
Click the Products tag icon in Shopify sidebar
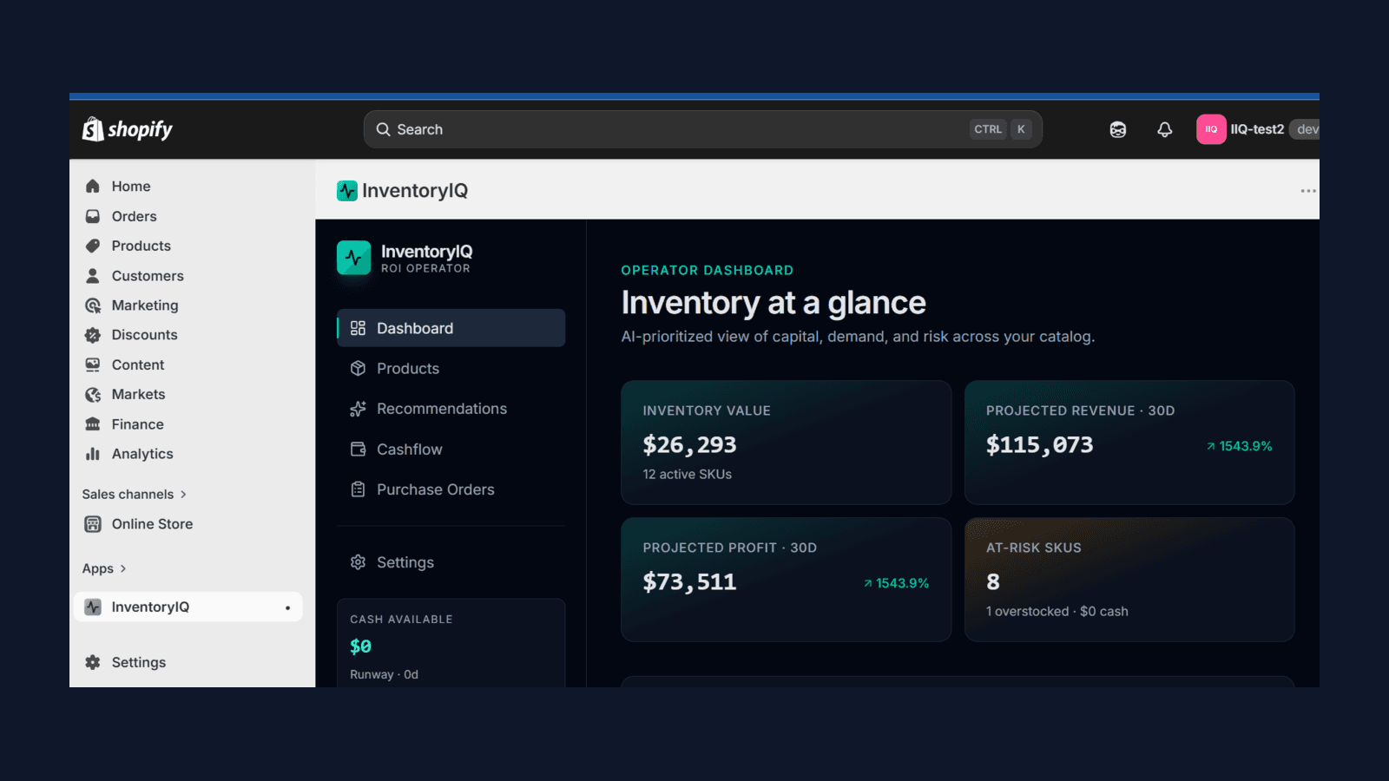click(93, 246)
